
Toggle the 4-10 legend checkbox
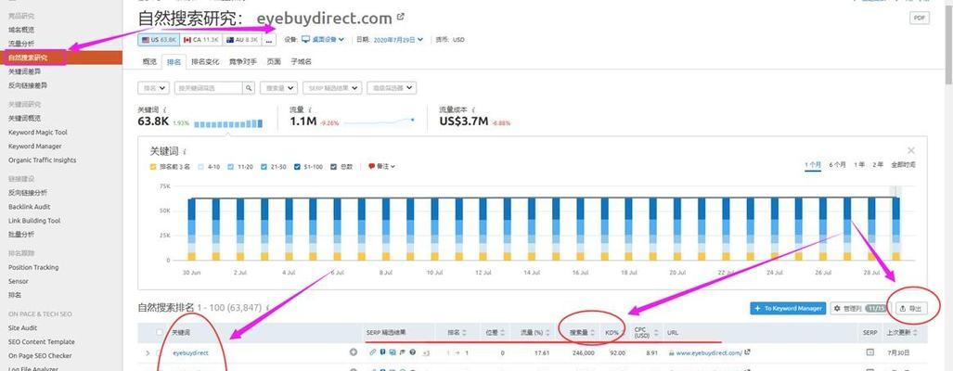pos(201,166)
